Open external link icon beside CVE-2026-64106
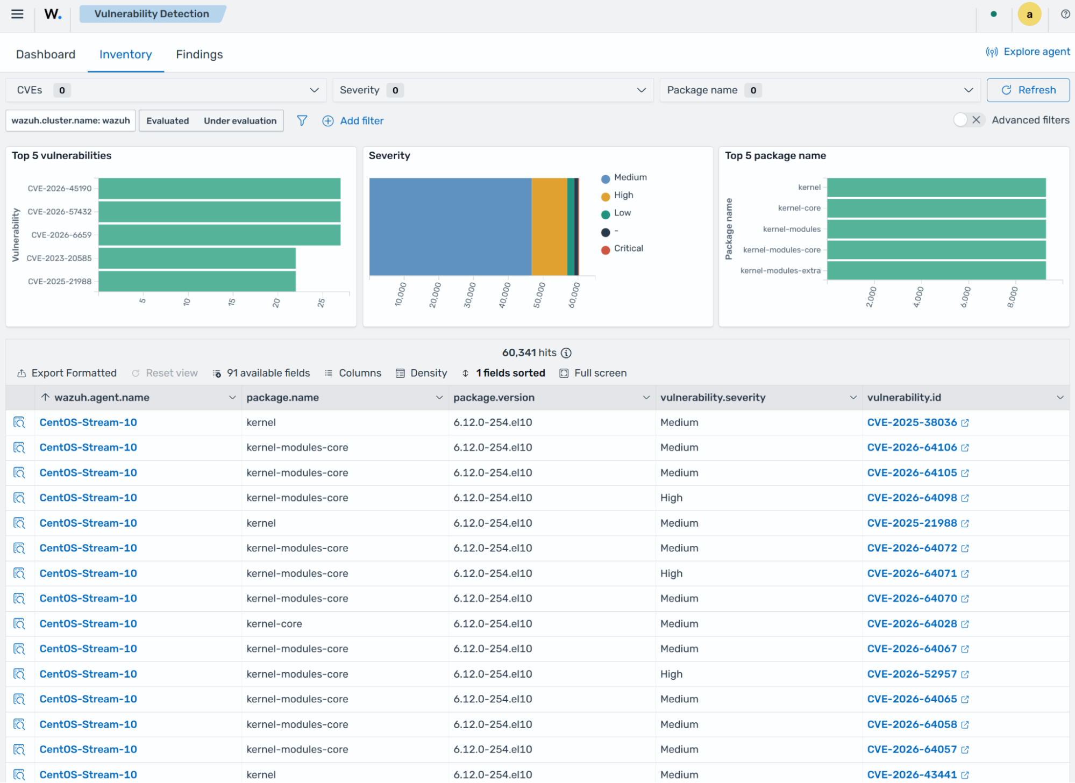The height and width of the screenshot is (783, 1075). (965, 448)
